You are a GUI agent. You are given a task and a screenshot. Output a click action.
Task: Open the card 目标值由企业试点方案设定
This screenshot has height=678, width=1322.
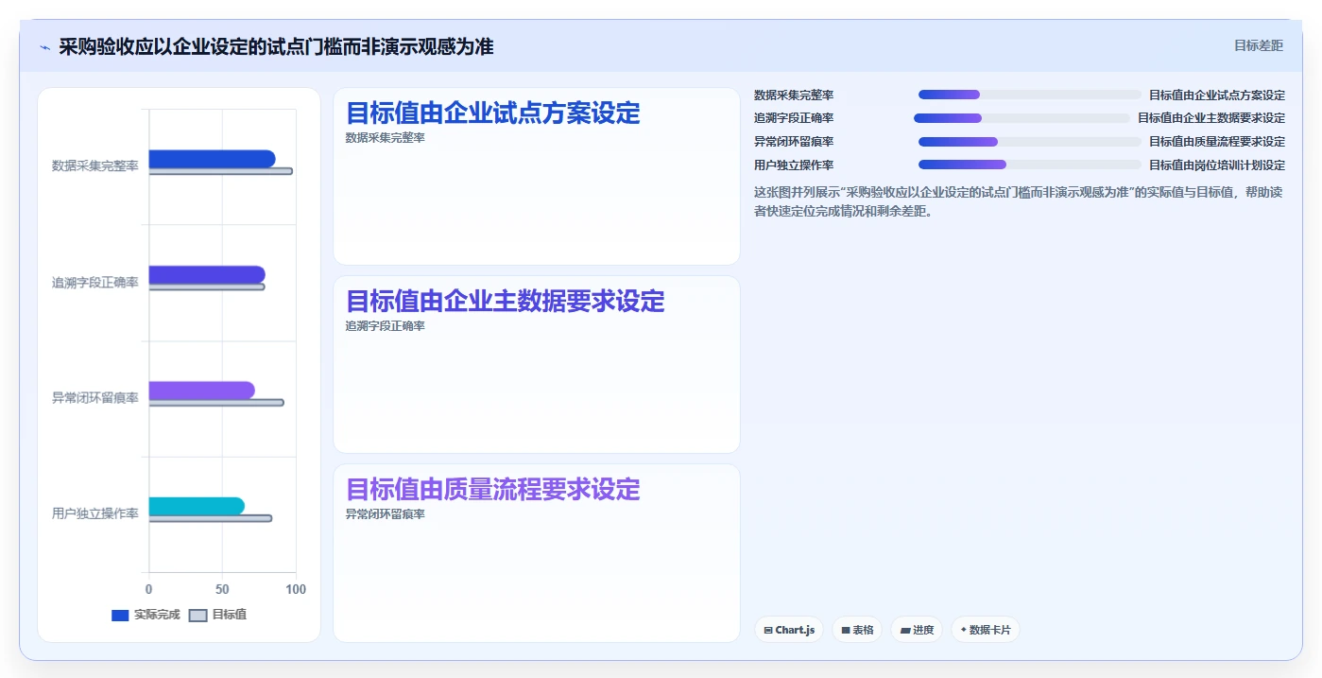coord(537,176)
